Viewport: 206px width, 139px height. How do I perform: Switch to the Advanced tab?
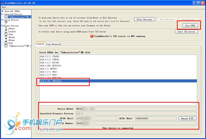click(56, 44)
